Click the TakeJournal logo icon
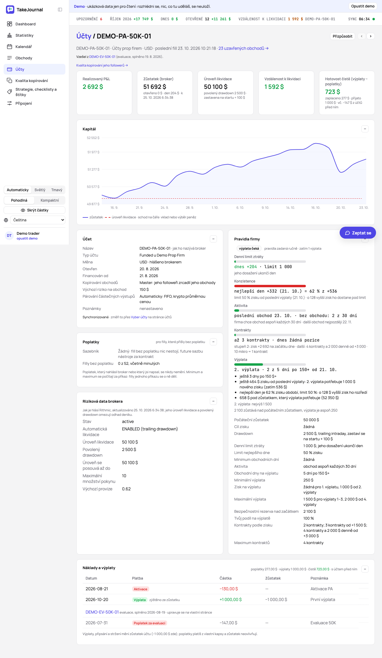Image resolution: width=382 pixels, height=658 pixels. pos(10,10)
